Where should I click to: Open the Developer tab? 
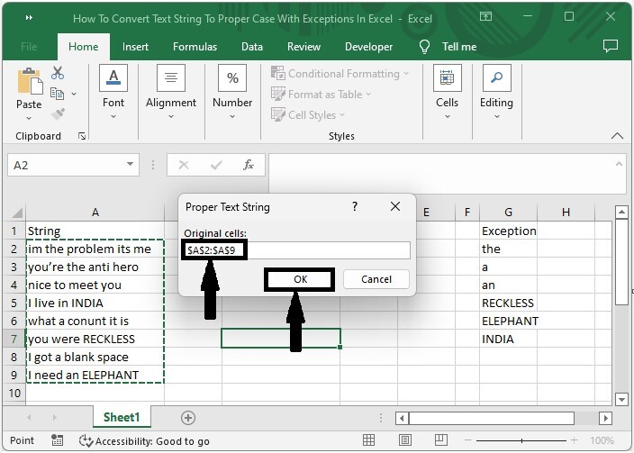coord(368,47)
